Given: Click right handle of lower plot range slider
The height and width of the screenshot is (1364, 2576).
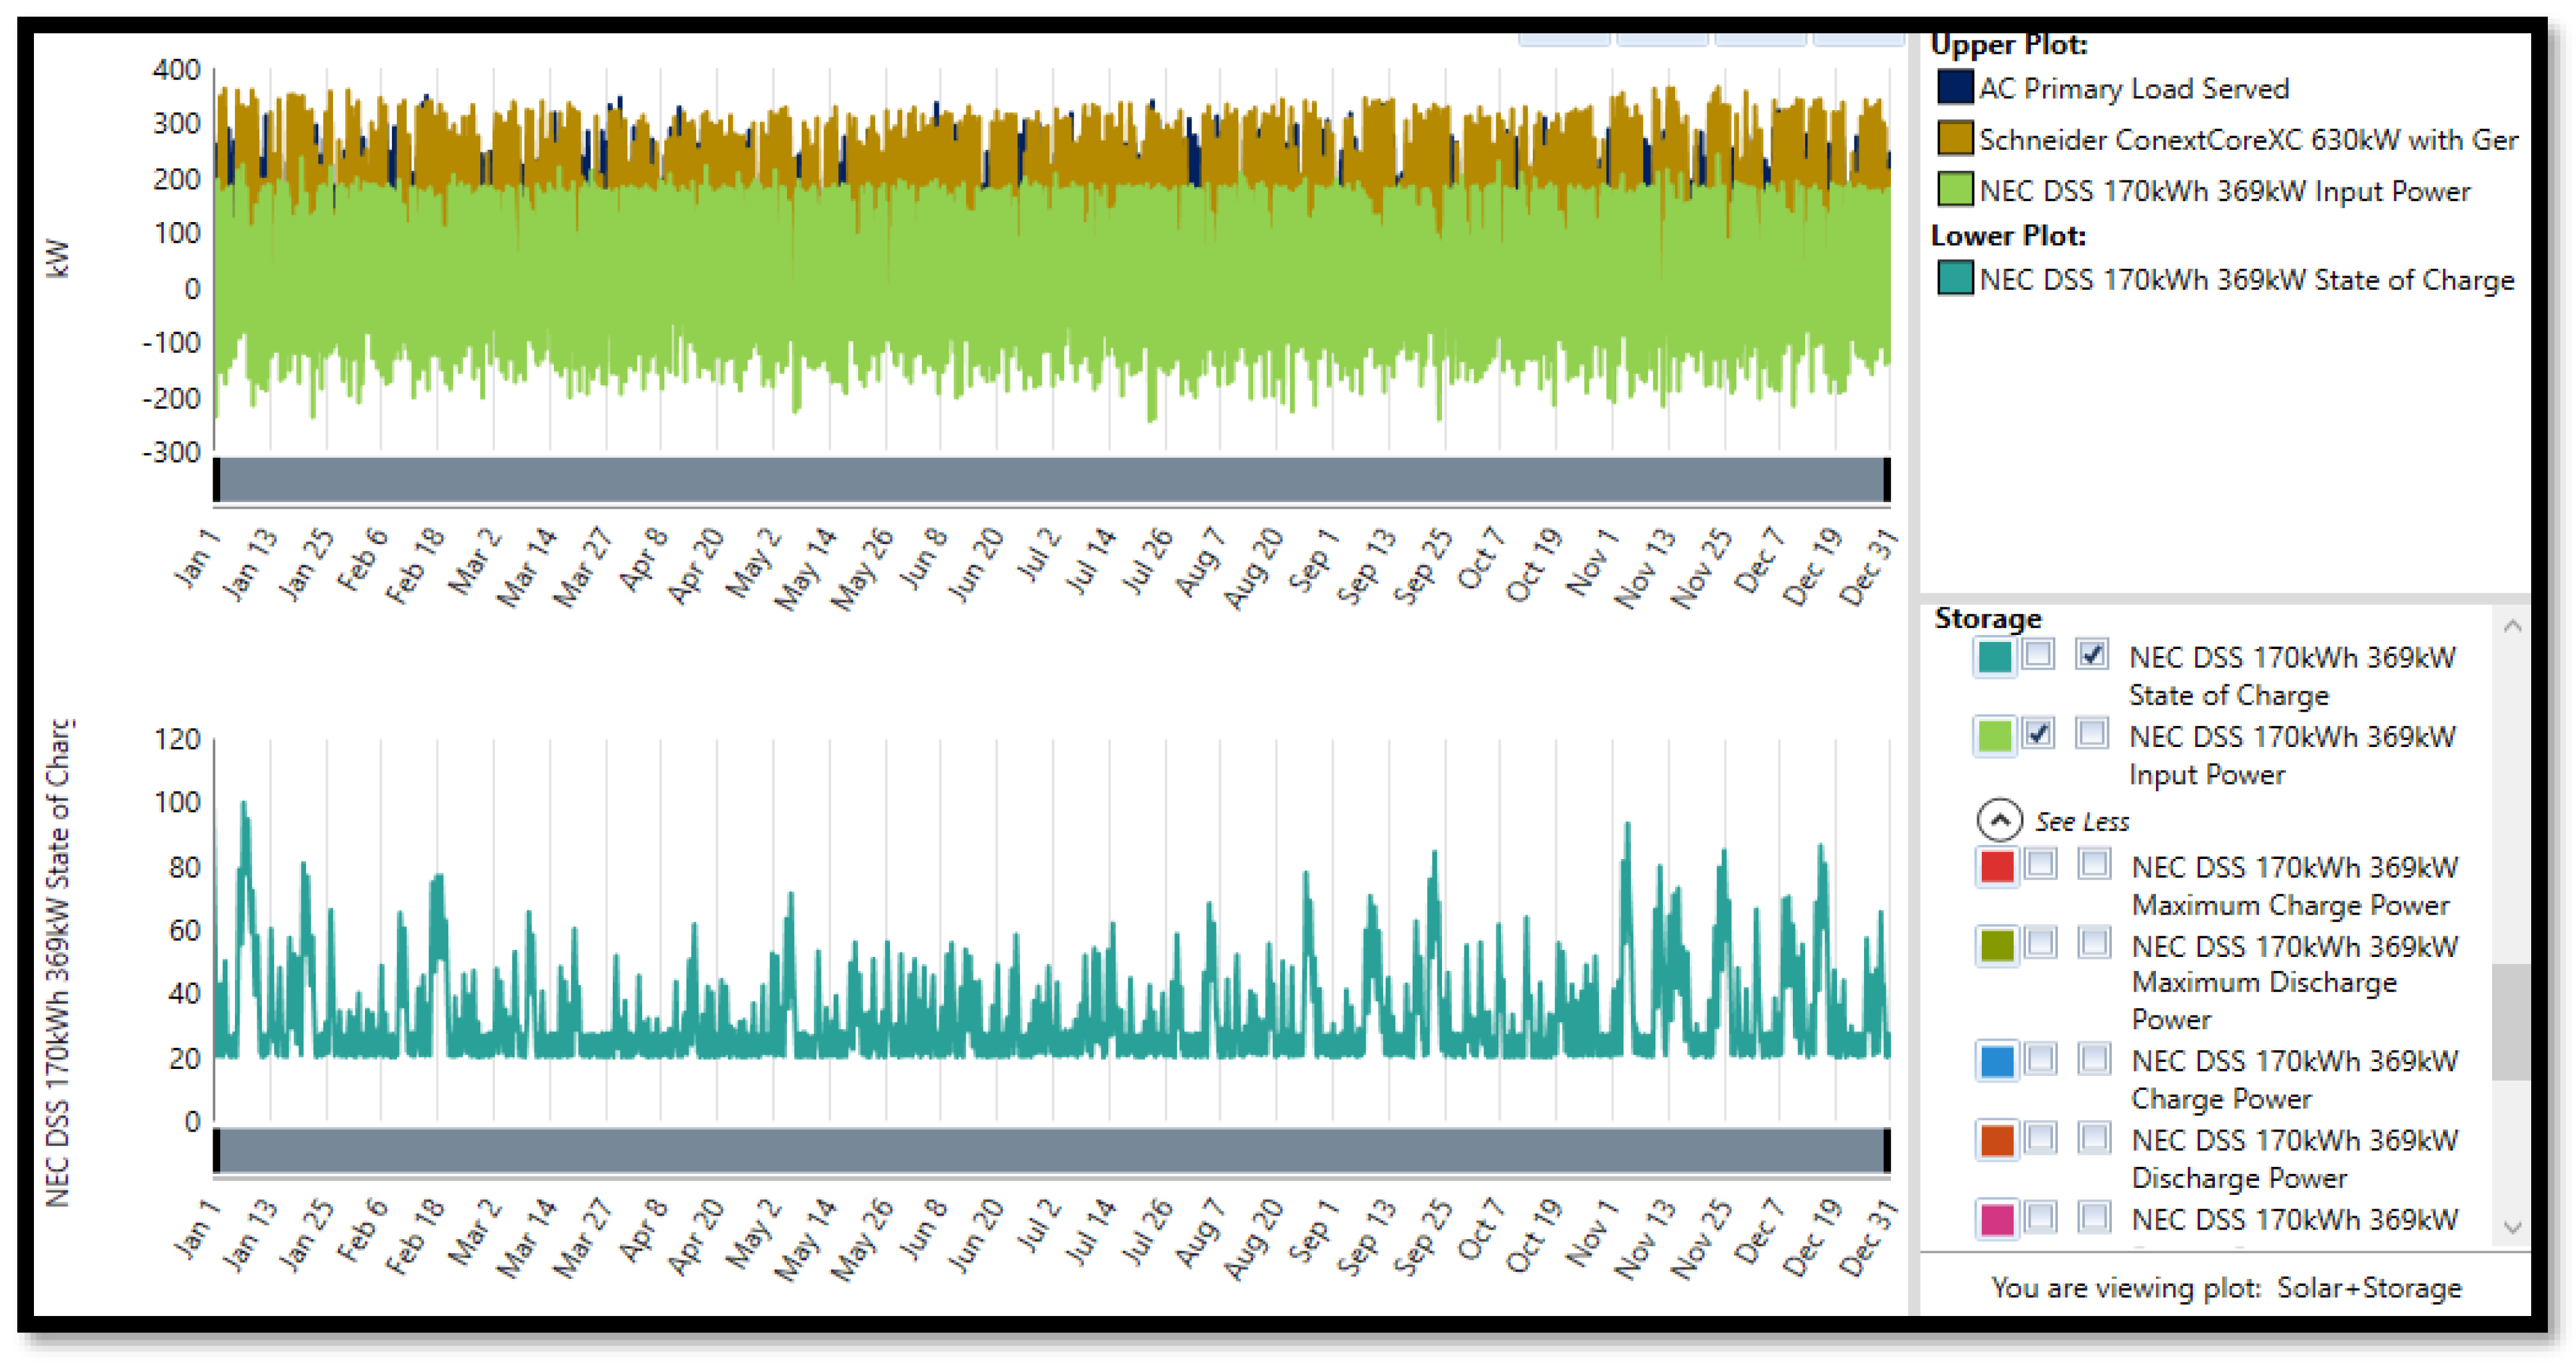Looking at the screenshot, I should coord(1886,1150).
